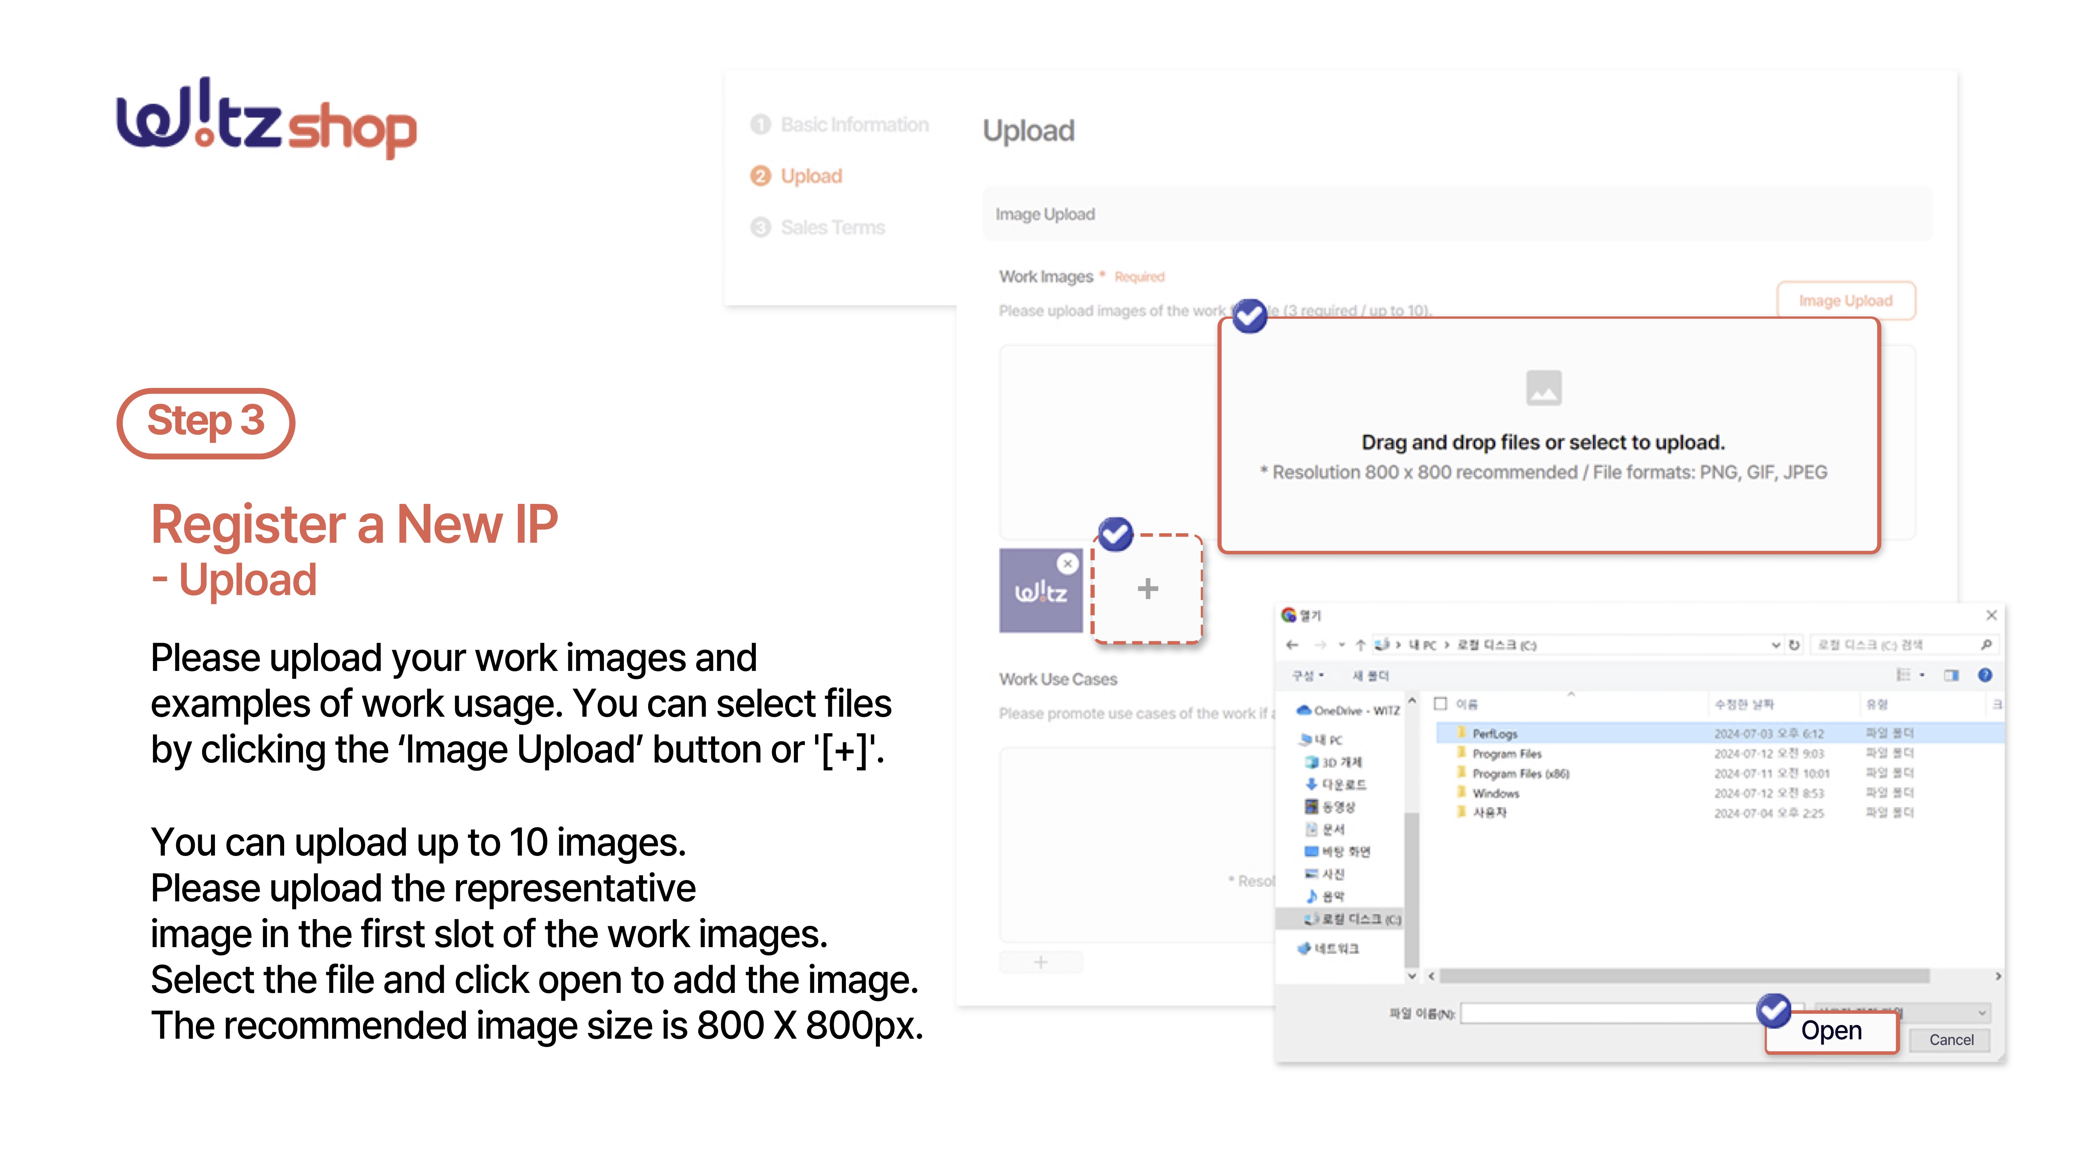Image resolution: width=2081 pixels, height=1172 pixels.
Task: Tick the select-all checkbox beside 이름
Action: [1441, 704]
